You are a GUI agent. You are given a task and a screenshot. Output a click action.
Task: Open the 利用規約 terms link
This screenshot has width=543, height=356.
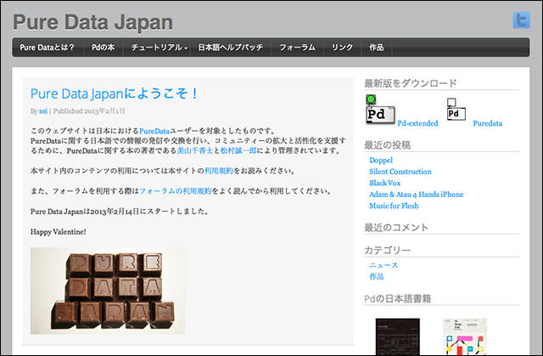219,171
